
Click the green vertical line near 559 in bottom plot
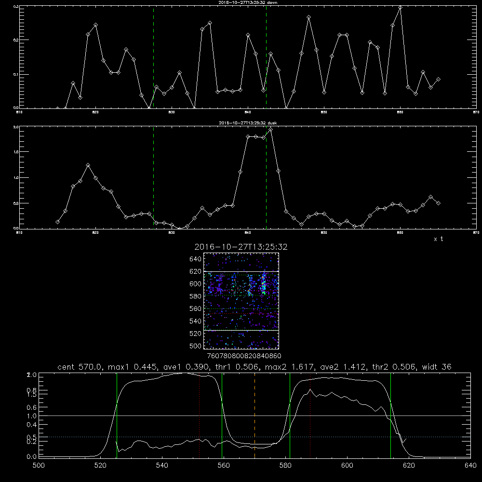[222, 415]
